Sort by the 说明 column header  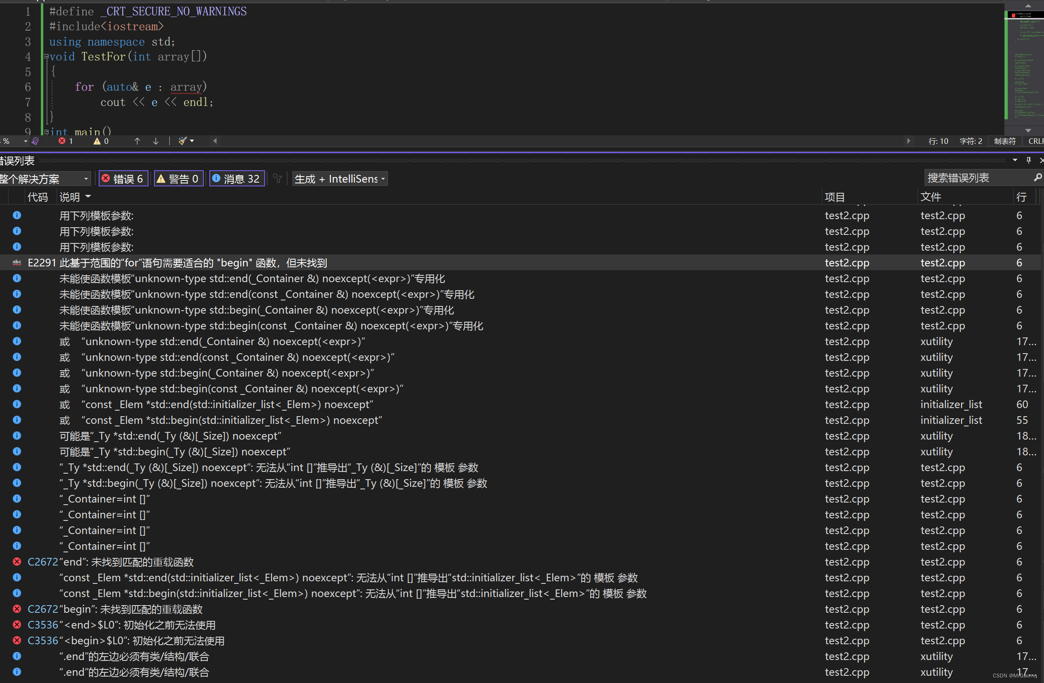pos(69,197)
